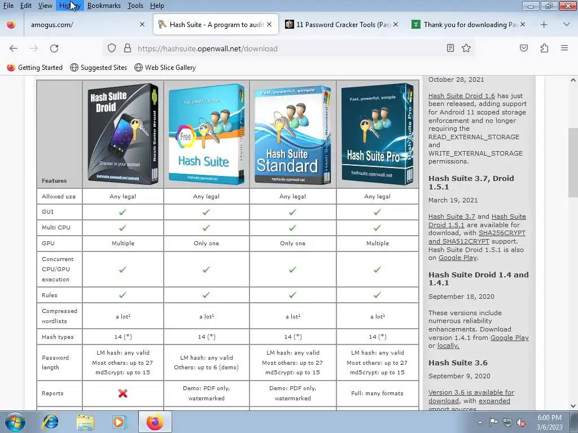The height and width of the screenshot is (433, 578).
Task: Open the Firefox hamburger application menu
Action: [564, 48]
